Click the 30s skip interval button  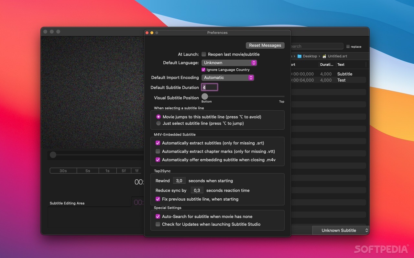pos(63,171)
